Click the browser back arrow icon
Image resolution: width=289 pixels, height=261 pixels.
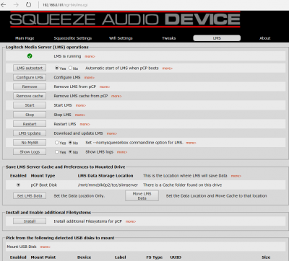click(x=4, y=5)
